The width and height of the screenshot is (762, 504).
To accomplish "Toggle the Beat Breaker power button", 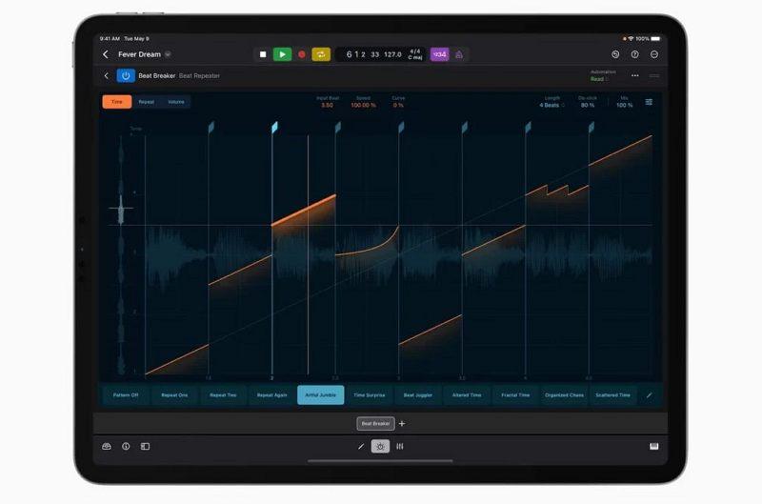I will tap(126, 76).
